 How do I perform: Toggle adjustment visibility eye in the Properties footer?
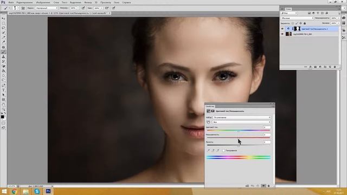264,186
